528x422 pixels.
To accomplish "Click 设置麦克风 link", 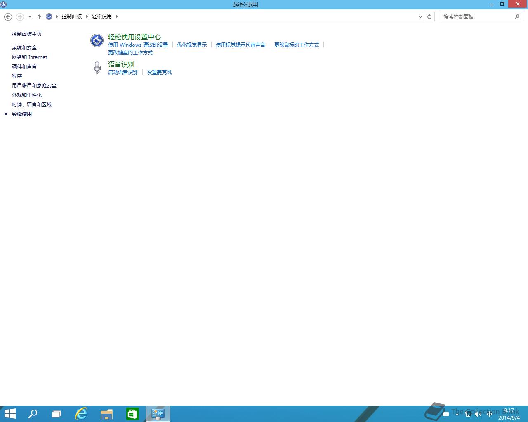I will [x=159, y=73].
